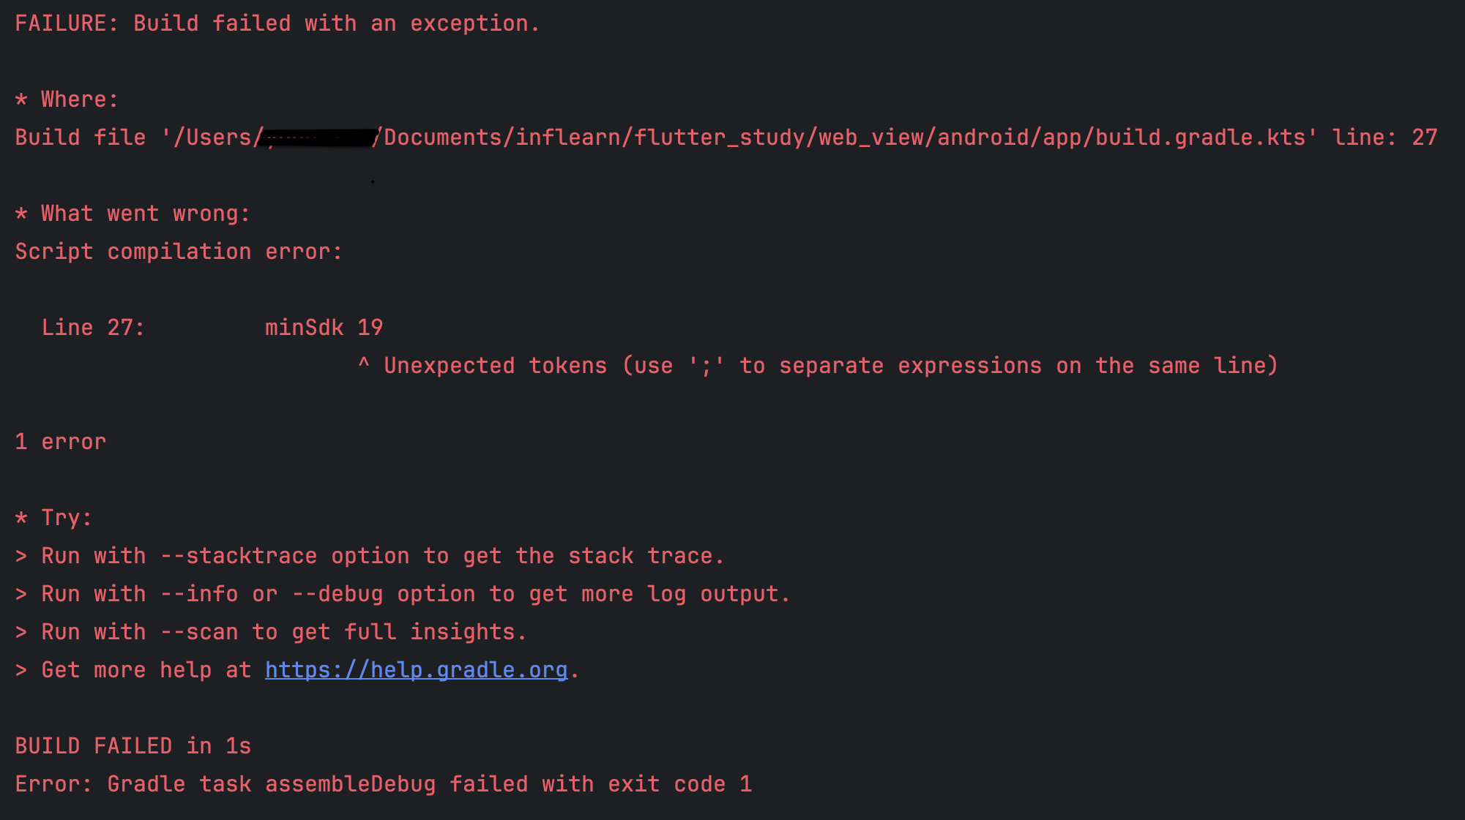Click the 'Get more help at' text

[146, 670]
